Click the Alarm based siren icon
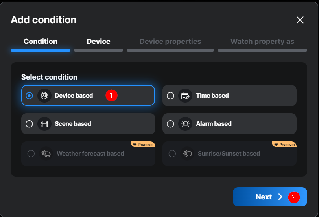Viewport: 319px width, 217px height. (x=185, y=124)
